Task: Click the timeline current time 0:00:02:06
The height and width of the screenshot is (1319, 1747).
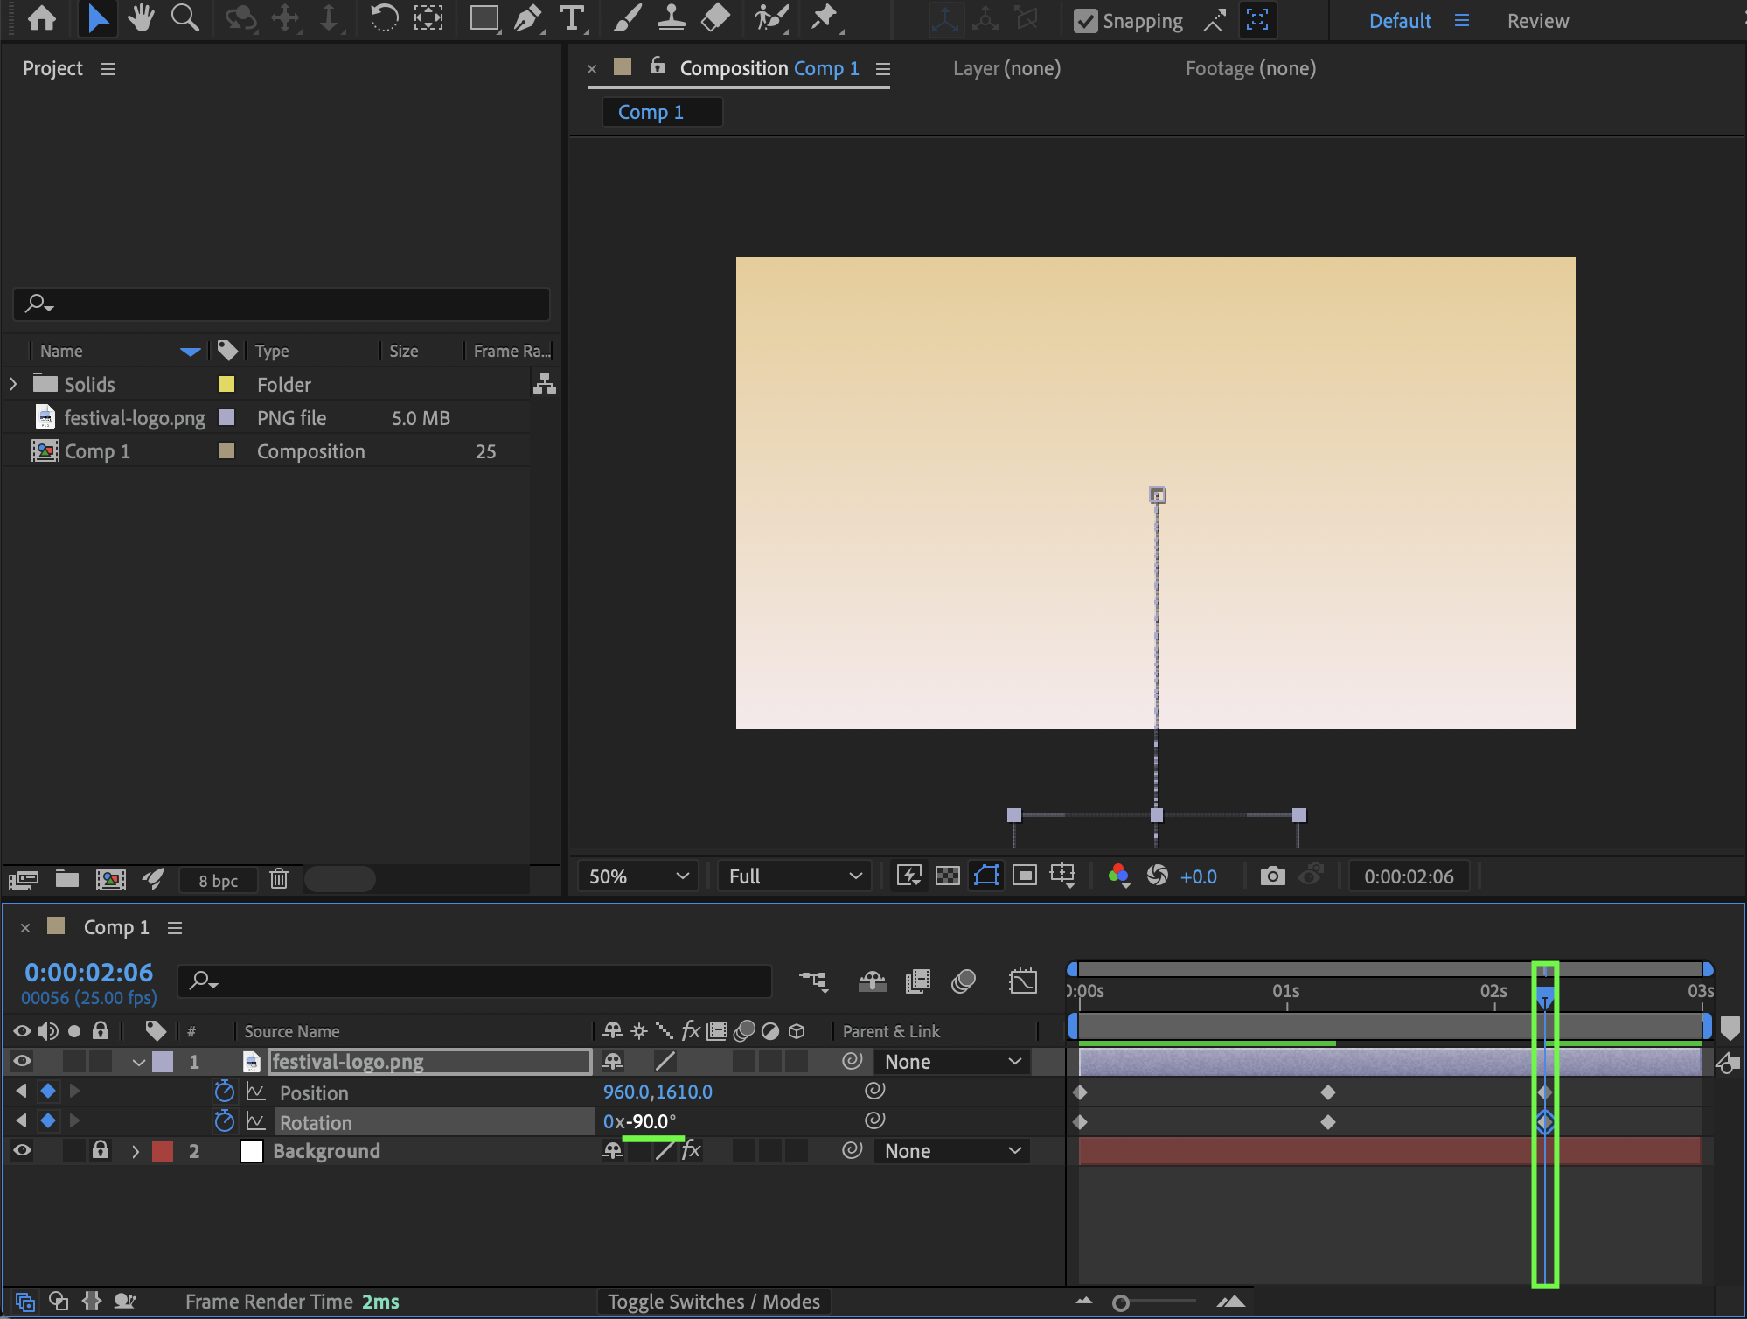Action: pyautogui.click(x=89, y=973)
